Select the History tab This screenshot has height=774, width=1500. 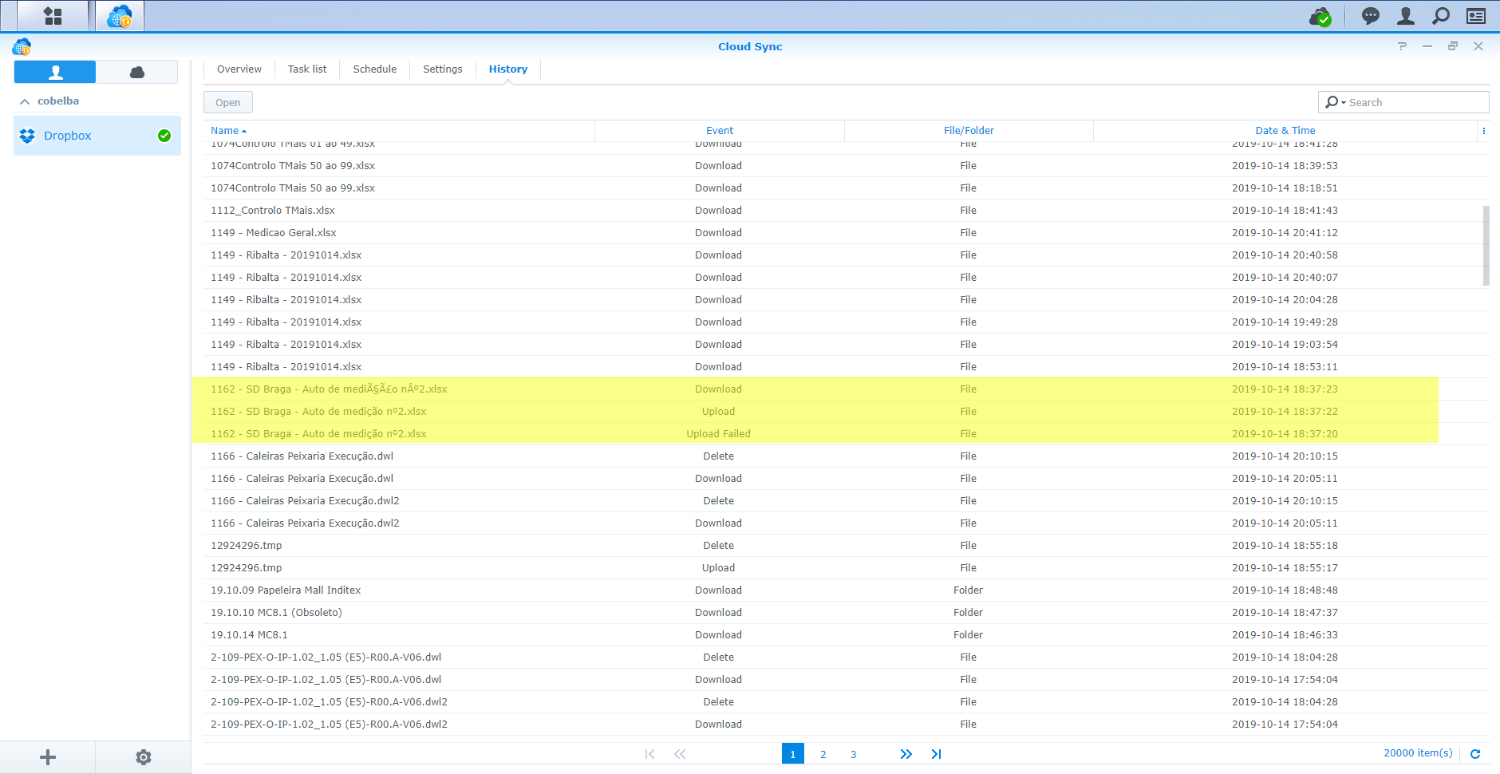[x=508, y=69]
